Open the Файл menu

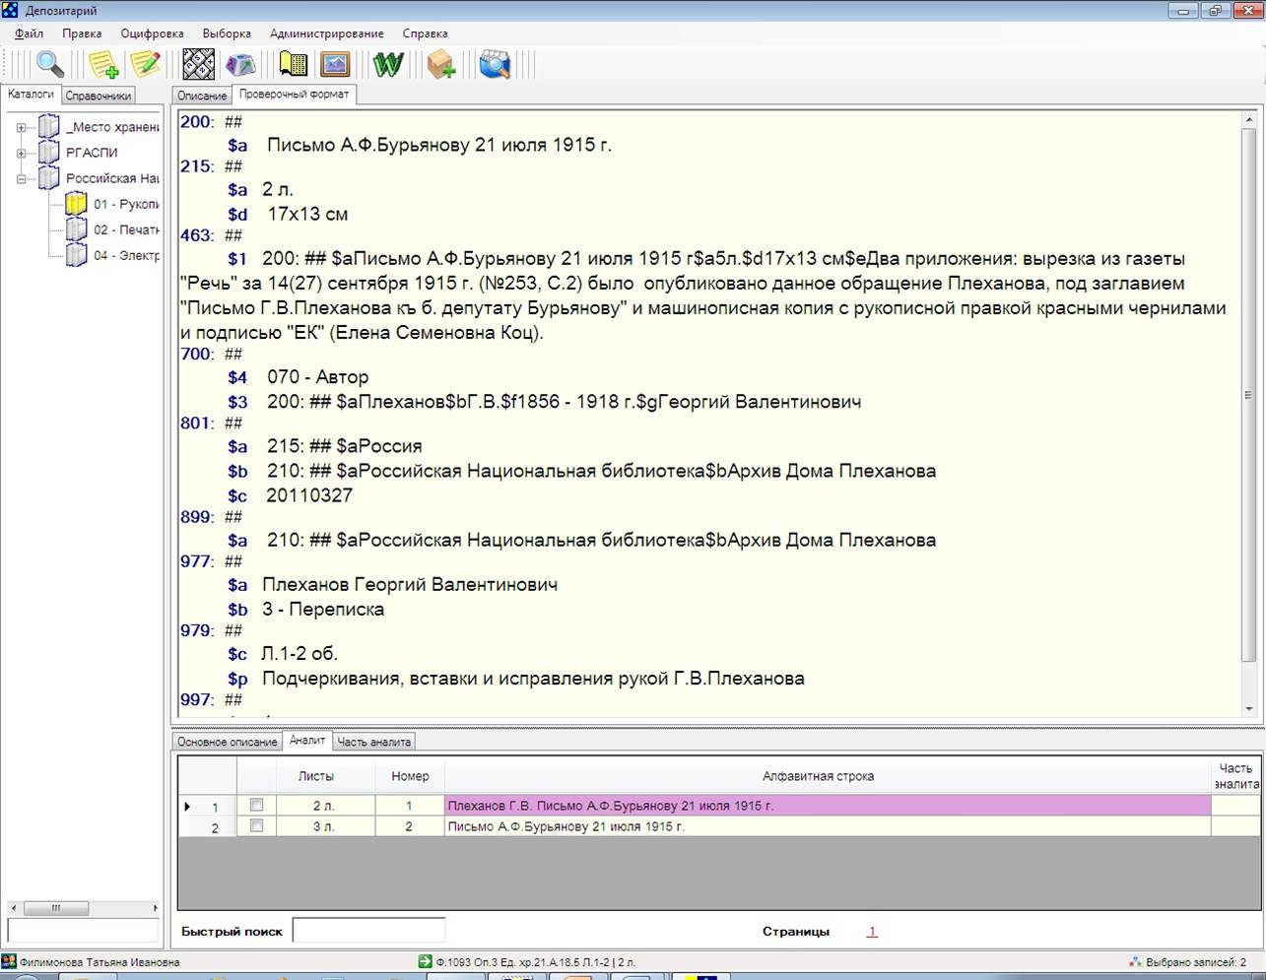(30, 33)
